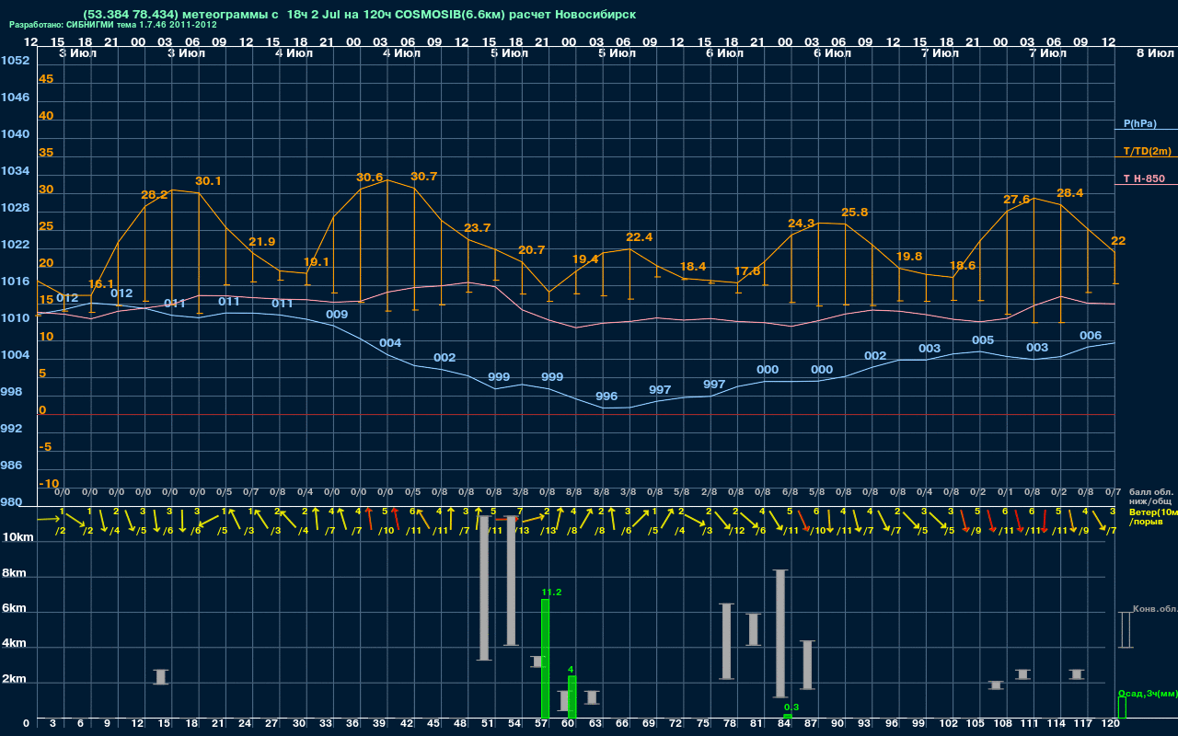Screen dimensions: 1178x736
Task: Click the 28.2 temperature label
Action: (x=154, y=195)
